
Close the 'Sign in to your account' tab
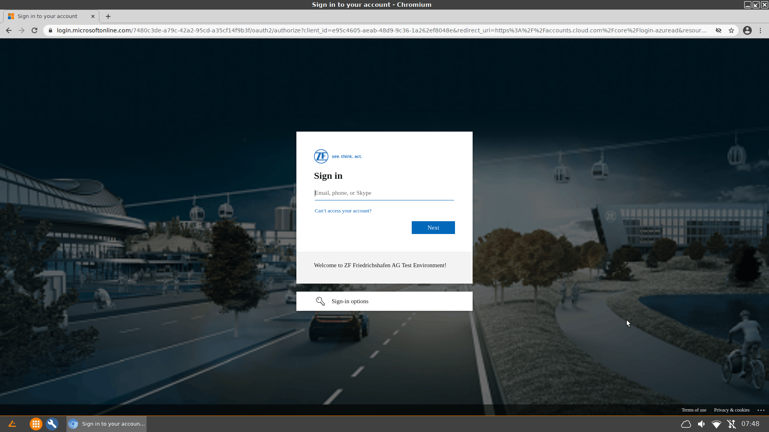point(93,16)
